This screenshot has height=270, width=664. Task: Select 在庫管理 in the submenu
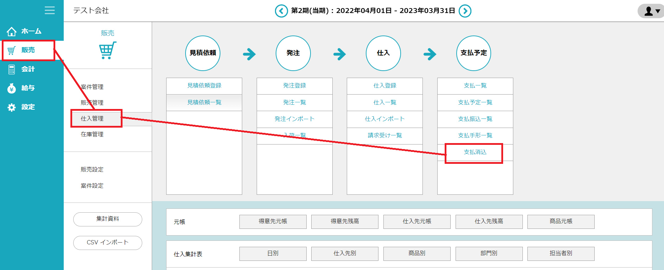[x=92, y=134]
